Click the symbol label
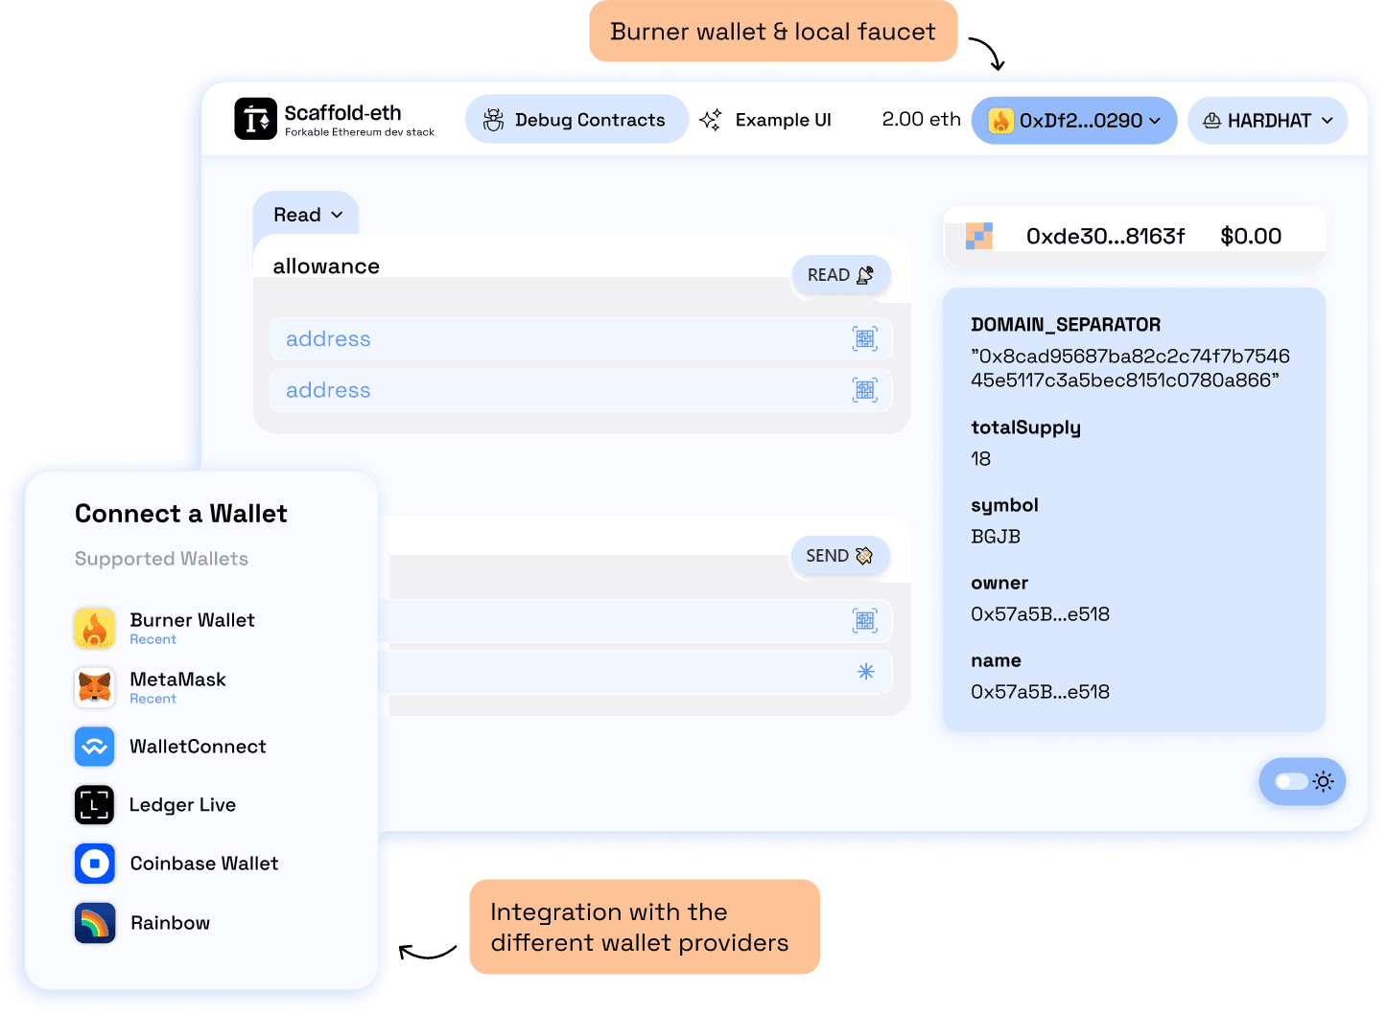The image size is (1387, 1015). coord(1004,505)
